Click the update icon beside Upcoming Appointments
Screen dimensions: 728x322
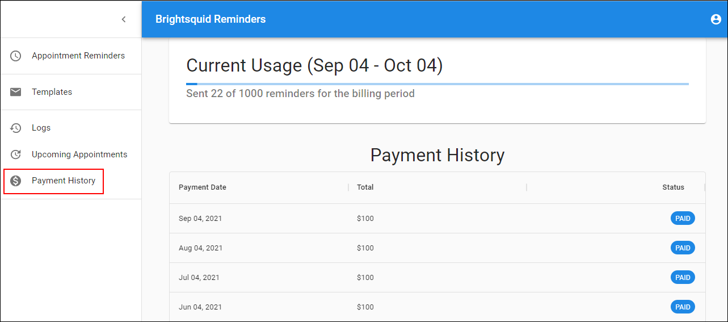tap(16, 154)
